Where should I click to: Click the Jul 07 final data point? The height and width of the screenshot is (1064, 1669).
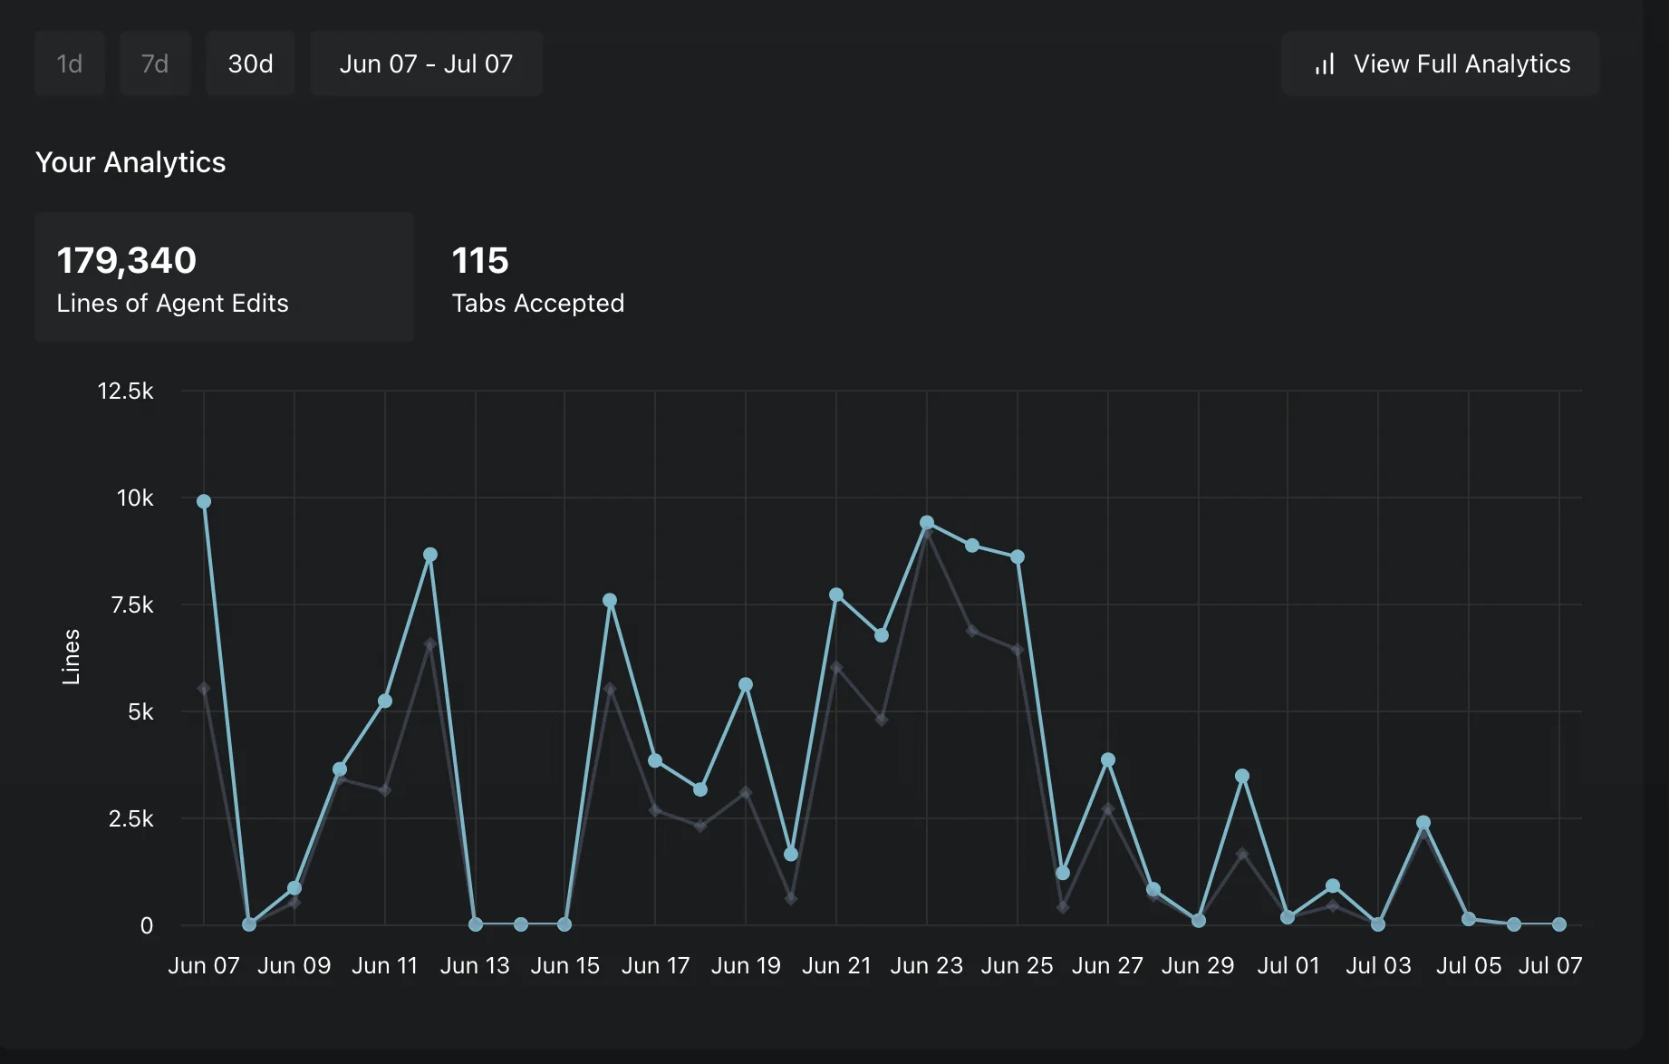(1559, 924)
